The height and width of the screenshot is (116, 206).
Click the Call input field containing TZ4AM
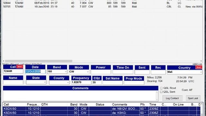coord(13,71)
